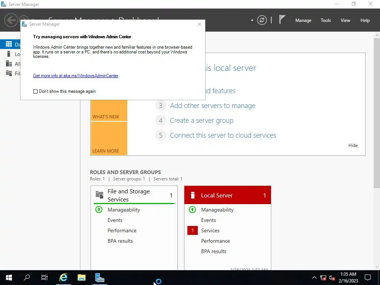Click Manageability status icon in File and Storage
Image resolution: width=380 pixels, height=285 pixels.
pyautogui.click(x=99, y=209)
